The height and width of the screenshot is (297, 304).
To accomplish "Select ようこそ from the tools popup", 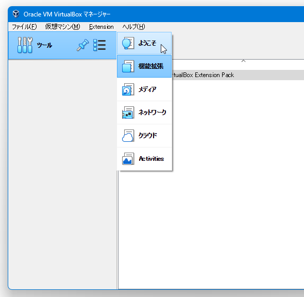I will click(x=144, y=43).
